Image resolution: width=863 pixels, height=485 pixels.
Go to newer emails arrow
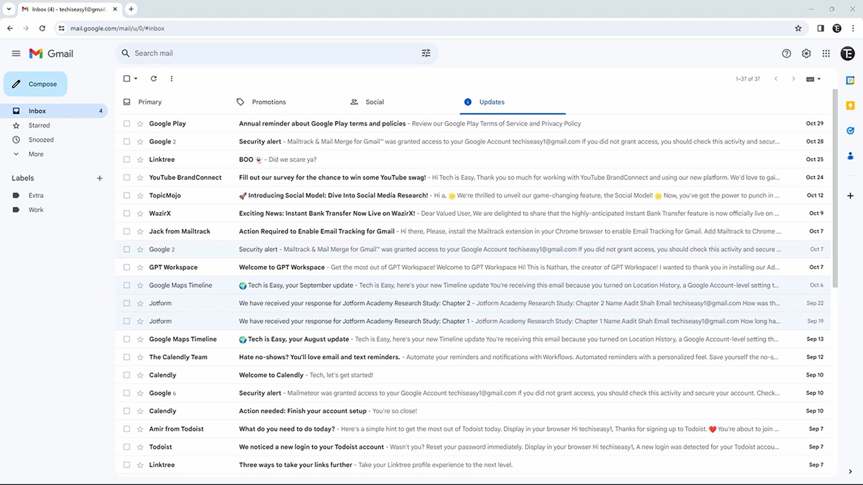tap(776, 79)
